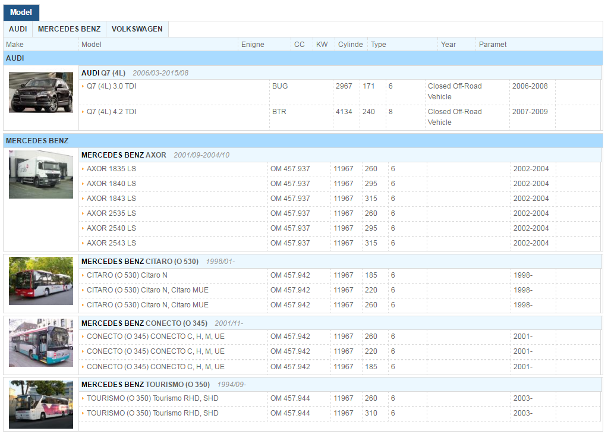Click the Paramet column header
The width and height of the screenshot is (608, 434).
539,45
